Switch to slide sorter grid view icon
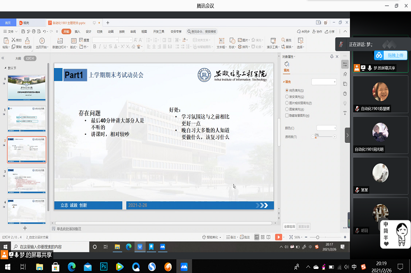The width and height of the screenshot is (411, 273). [x=263, y=237]
